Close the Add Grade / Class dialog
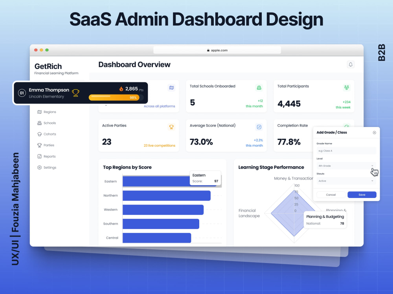 (374, 132)
